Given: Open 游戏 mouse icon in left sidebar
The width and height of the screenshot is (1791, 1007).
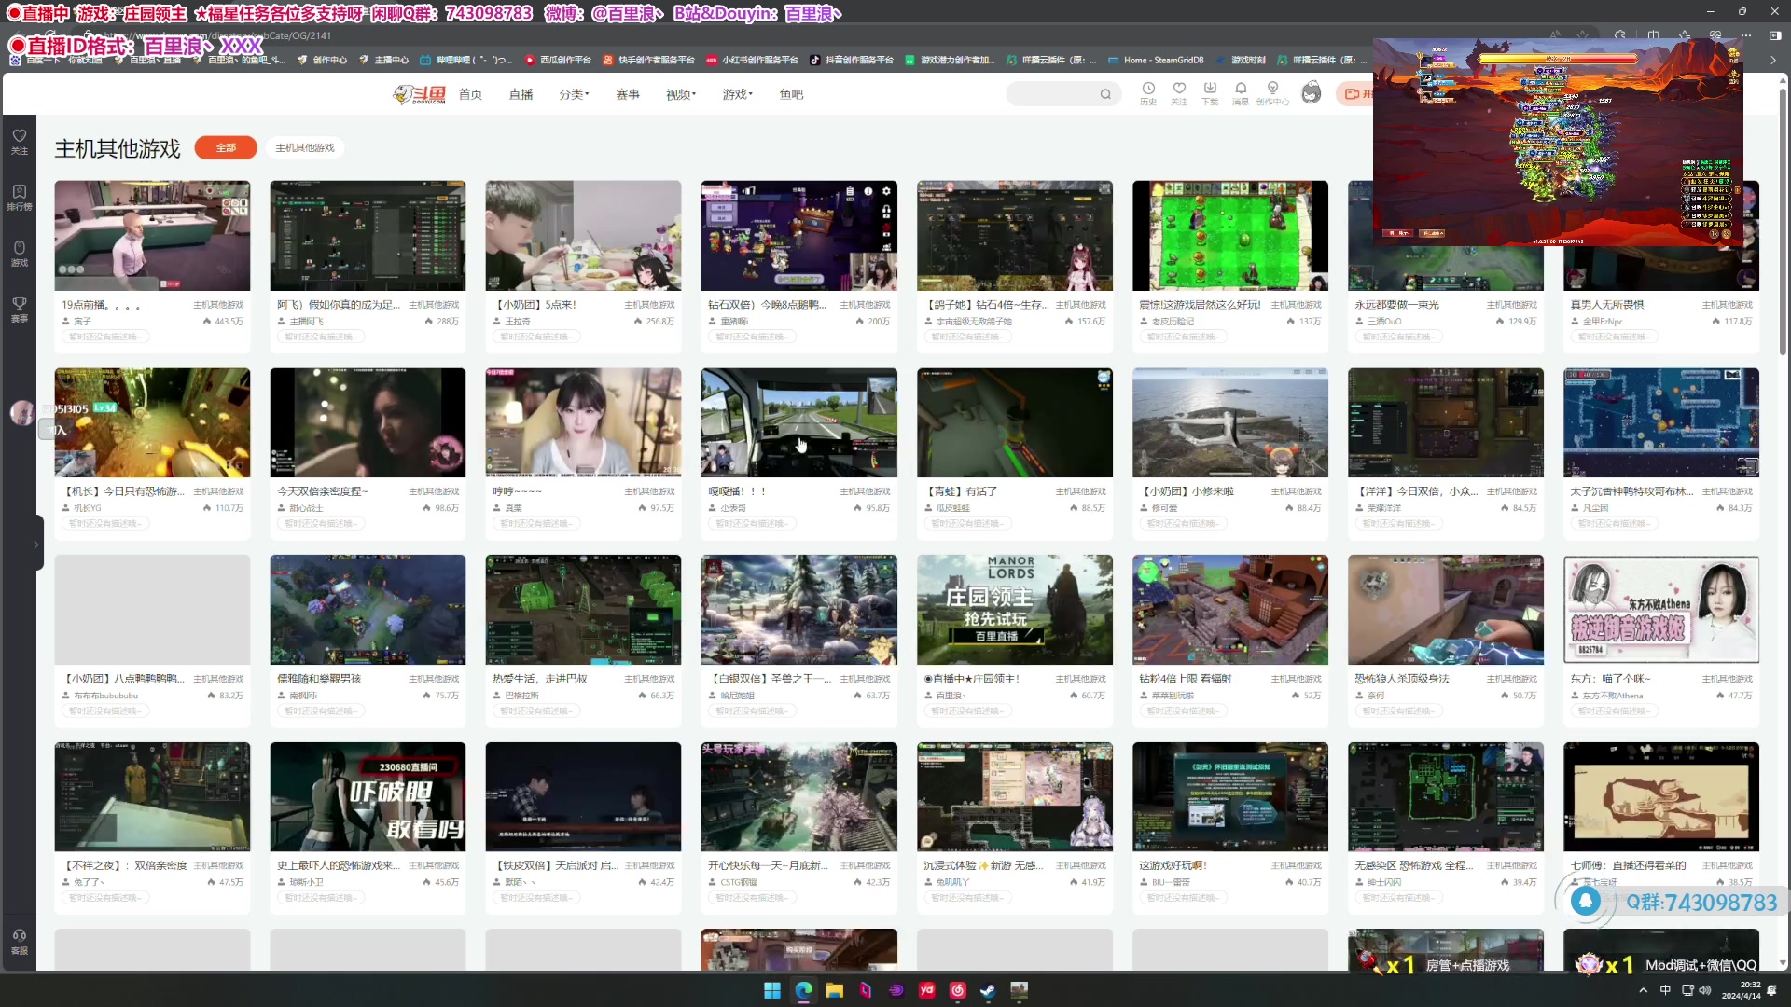Looking at the screenshot, I should pos(19,253).
